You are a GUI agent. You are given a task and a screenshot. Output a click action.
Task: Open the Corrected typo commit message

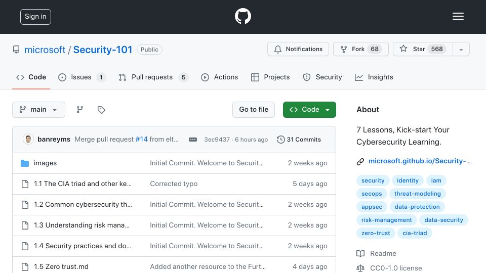(x=174, y=184)
